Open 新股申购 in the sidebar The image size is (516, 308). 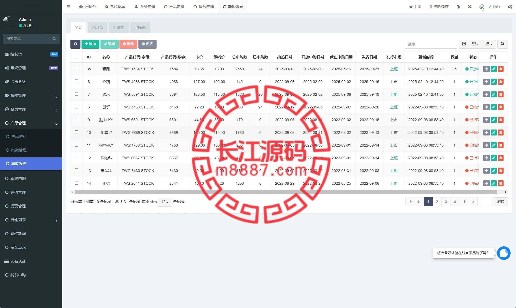(x=31, y=178)
